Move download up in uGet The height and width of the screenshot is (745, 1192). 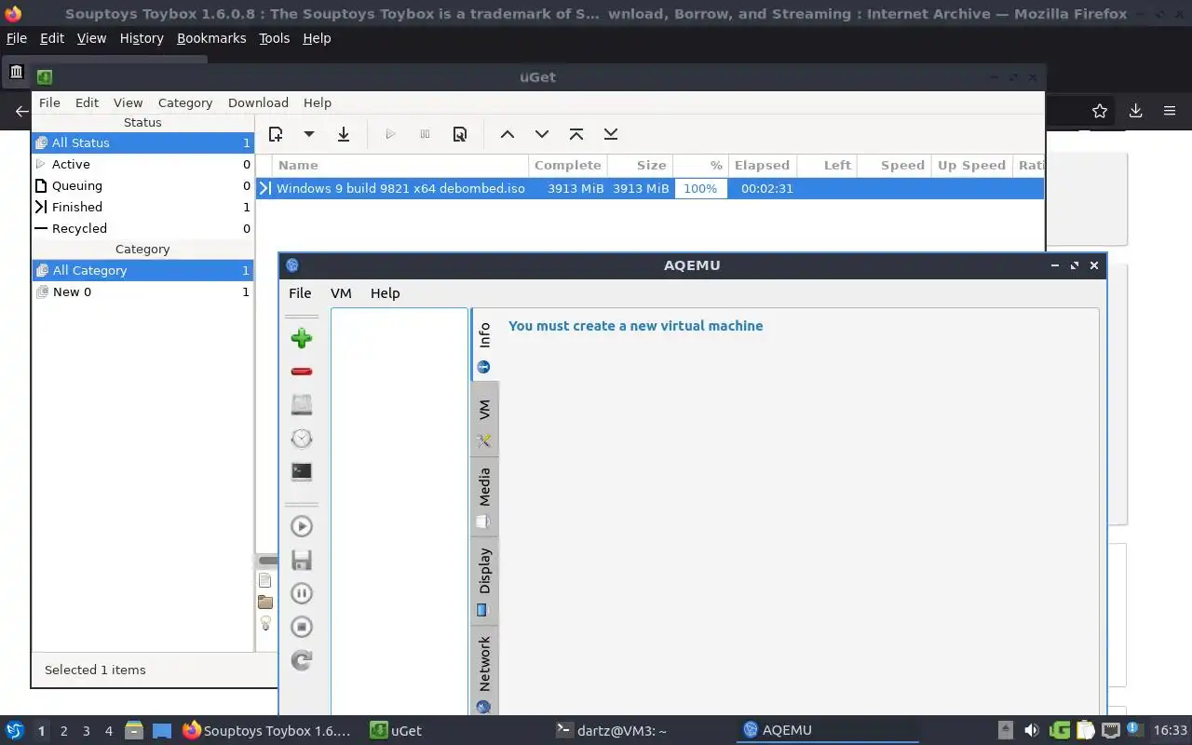tap(508, 134)
